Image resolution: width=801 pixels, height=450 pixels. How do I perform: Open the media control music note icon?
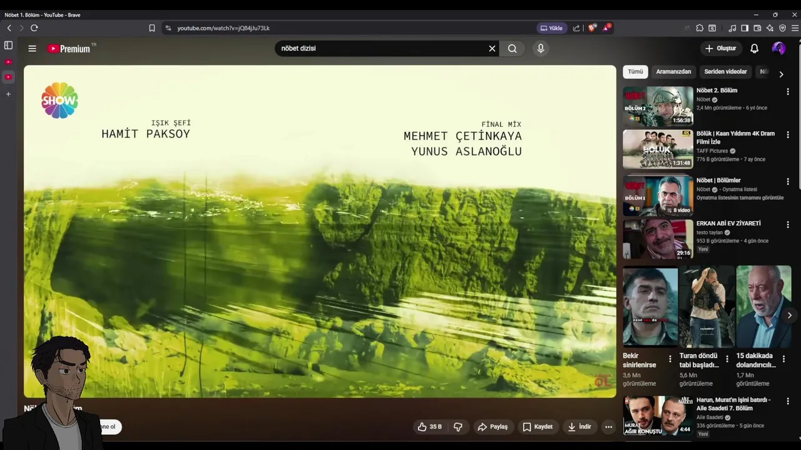pyautogui.click(x=732, y=28)
